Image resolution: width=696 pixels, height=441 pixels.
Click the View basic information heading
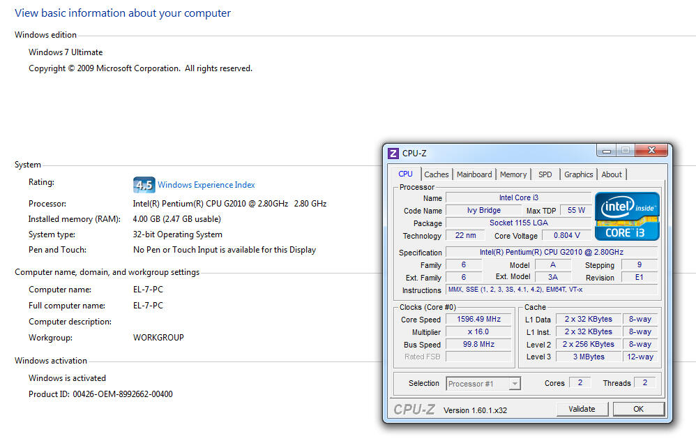click(123, 13)
